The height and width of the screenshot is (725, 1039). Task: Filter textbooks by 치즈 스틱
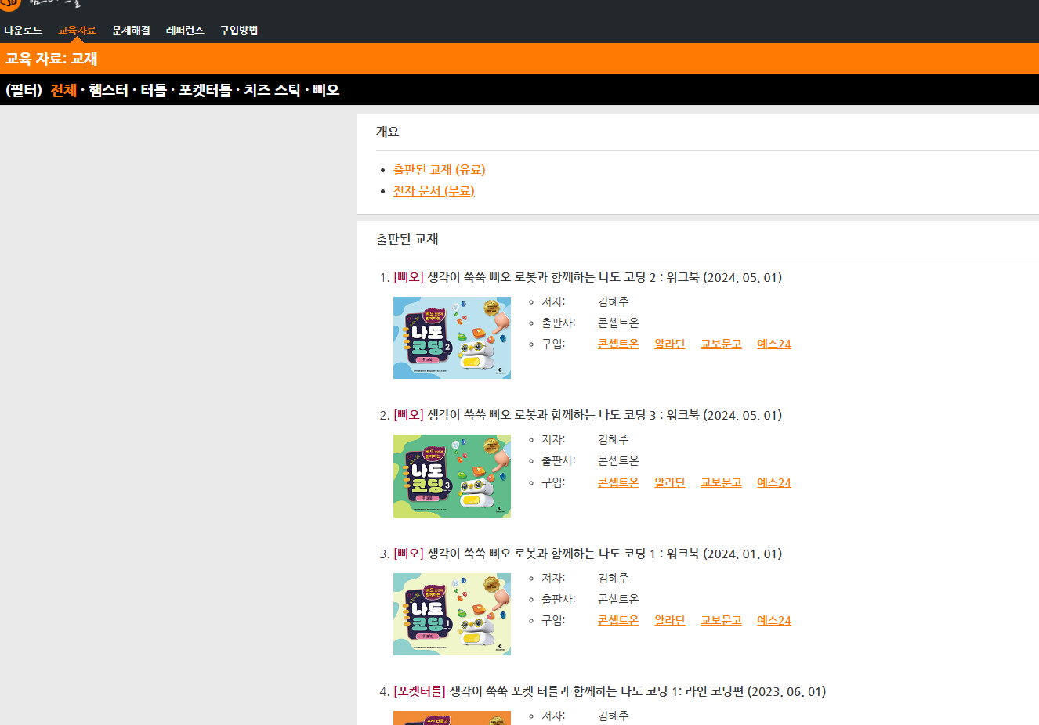[272, 90]
